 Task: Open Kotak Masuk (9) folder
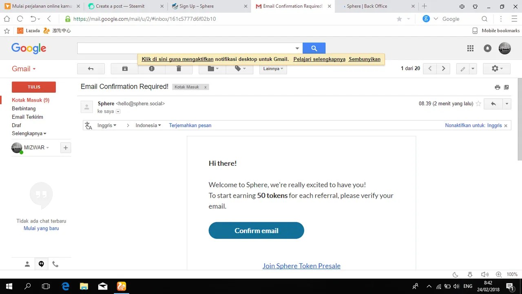coord(31,100)
